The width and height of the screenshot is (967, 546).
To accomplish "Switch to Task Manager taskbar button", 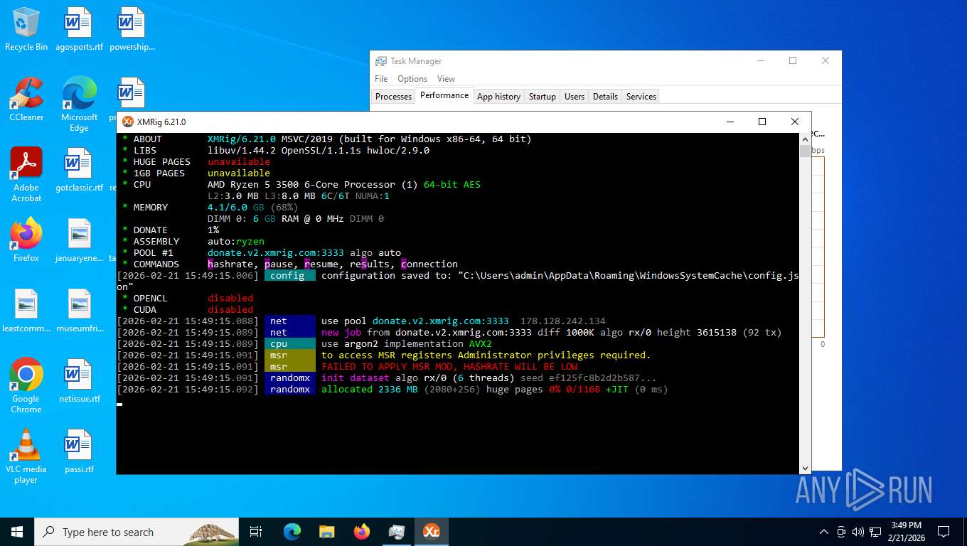I will click(x=396, y=532).
